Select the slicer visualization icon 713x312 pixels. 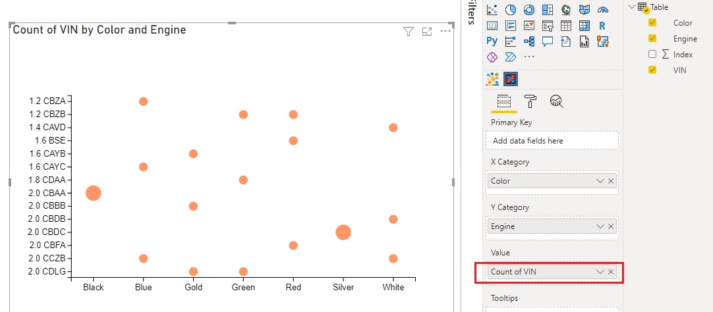tap(548, 26)
